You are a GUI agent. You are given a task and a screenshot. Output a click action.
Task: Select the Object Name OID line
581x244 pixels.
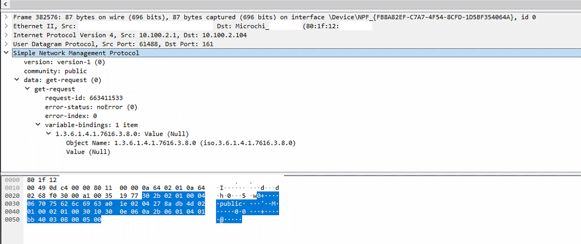pyautogui.click(x=180, y=143)
